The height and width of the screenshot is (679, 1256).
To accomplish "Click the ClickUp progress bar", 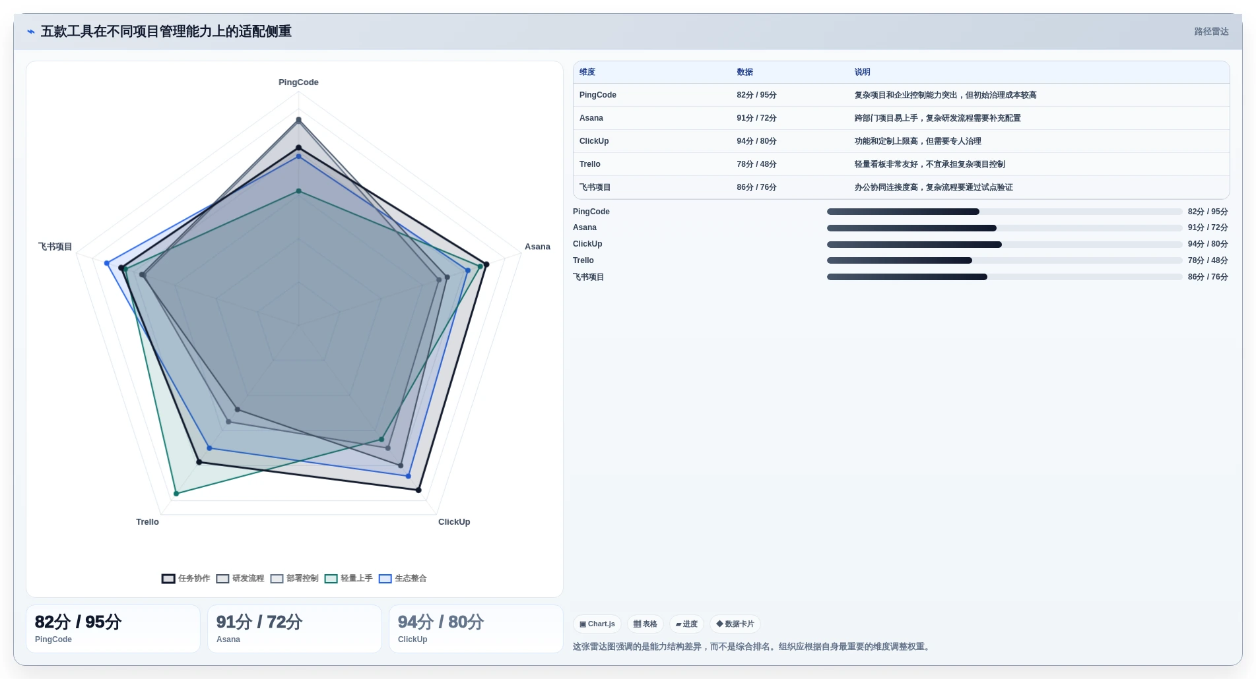I will (1005, 245).
